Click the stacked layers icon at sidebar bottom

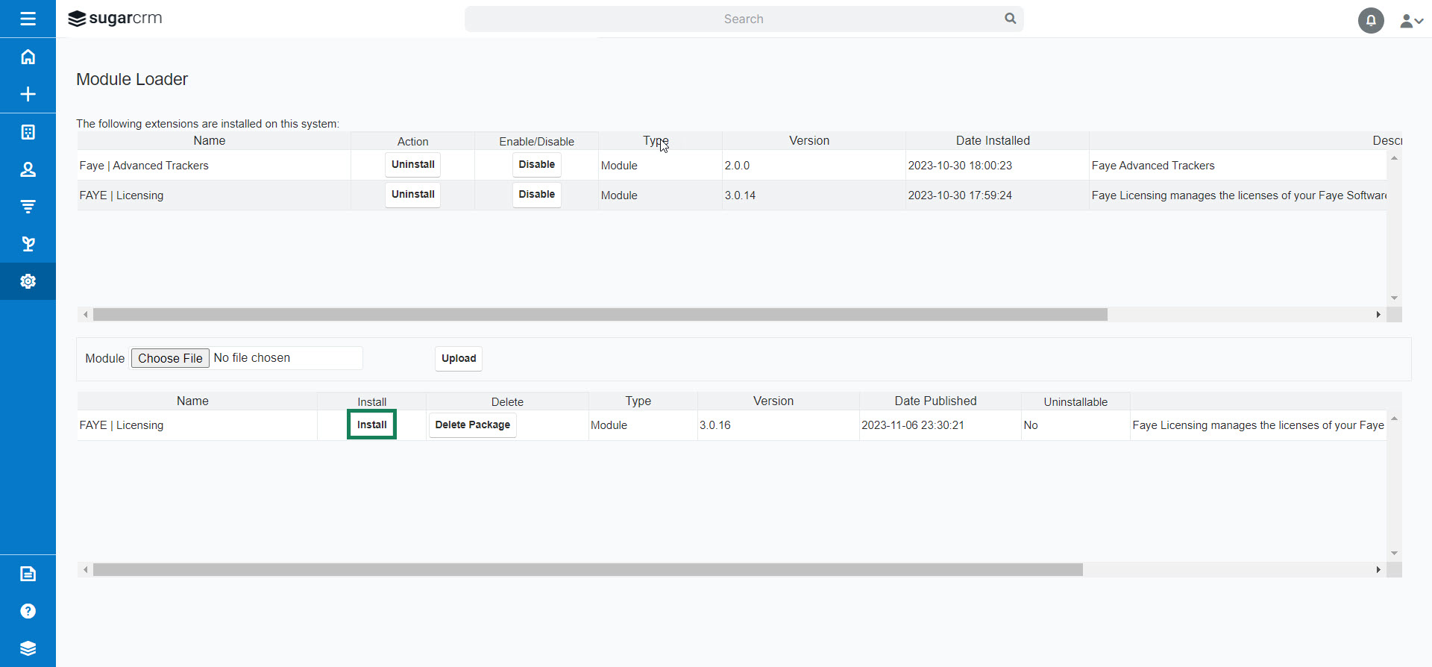[x=28, y=648]
